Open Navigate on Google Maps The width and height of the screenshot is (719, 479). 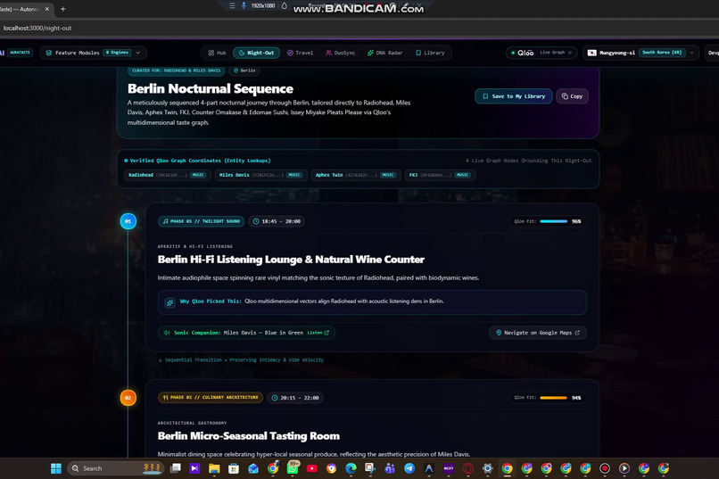click(537, 333)
